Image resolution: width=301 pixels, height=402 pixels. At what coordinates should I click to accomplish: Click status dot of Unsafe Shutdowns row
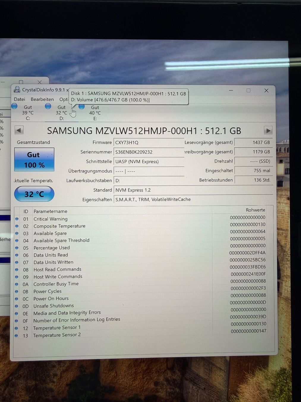click(17, 306)
